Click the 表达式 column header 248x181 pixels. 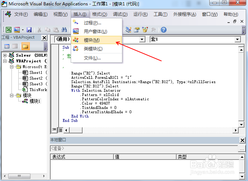82,157
